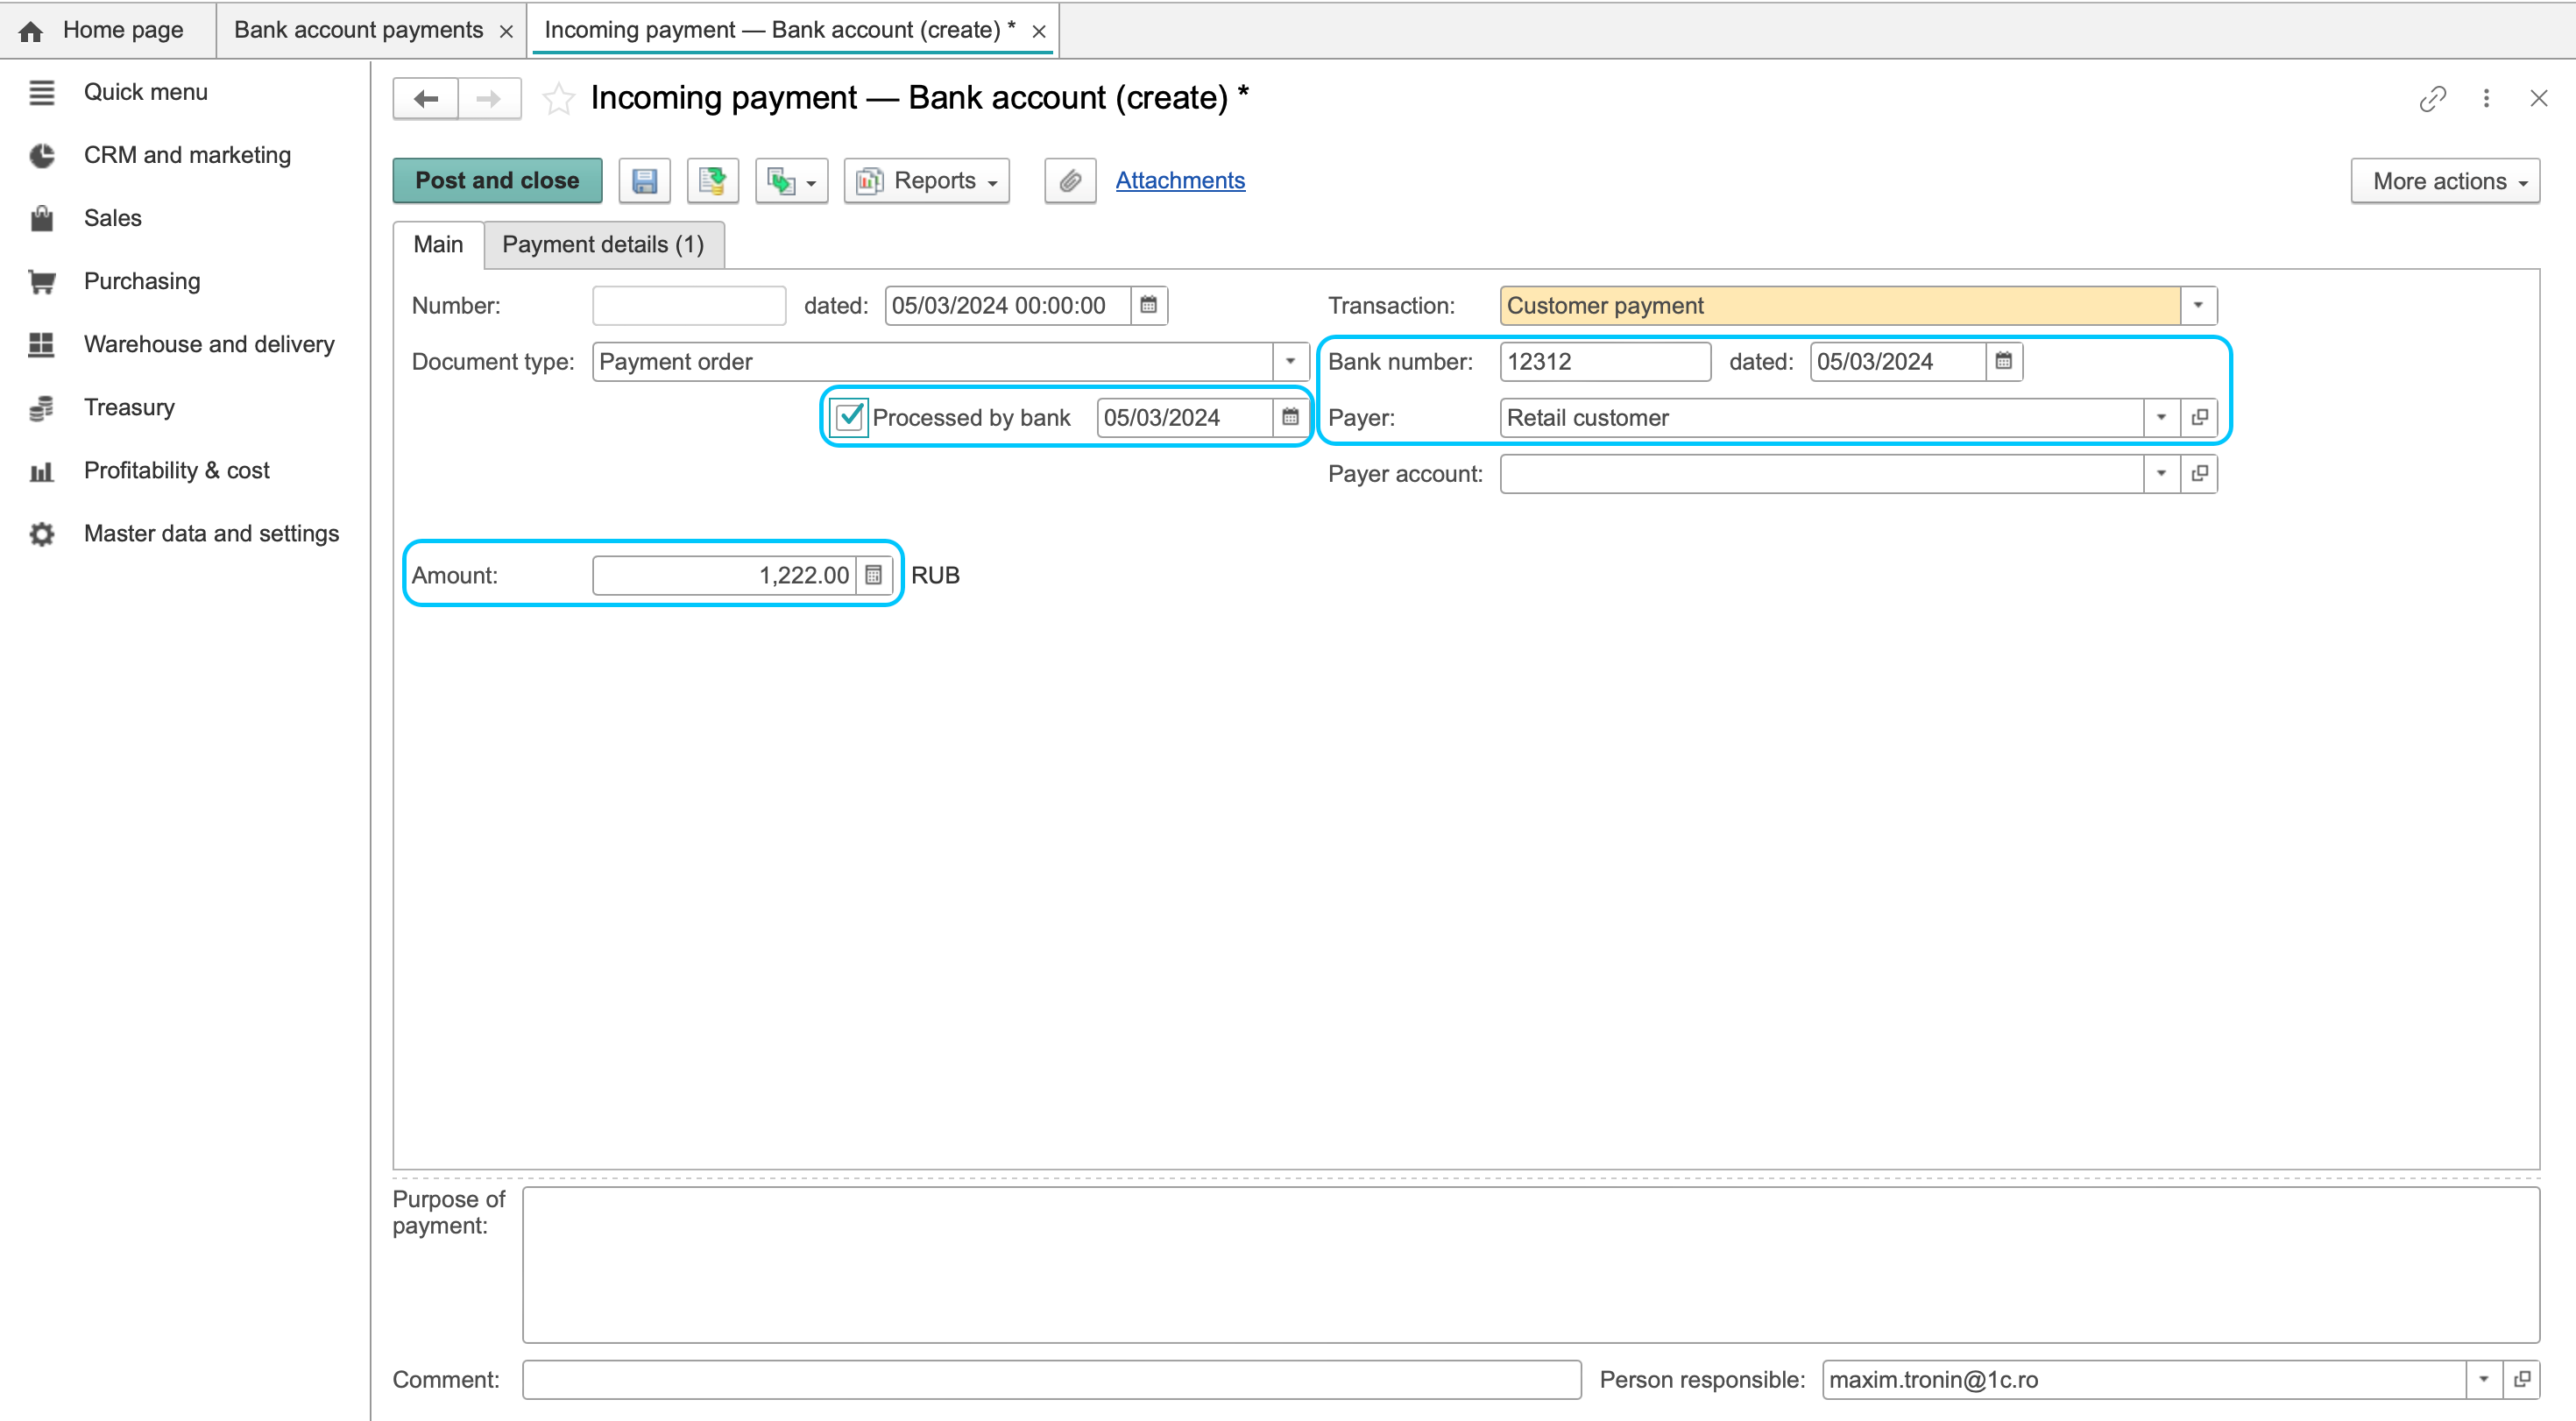Open the Attachments link
The width and height of the screenshot is (2576, 1421).
point(1180,181)
